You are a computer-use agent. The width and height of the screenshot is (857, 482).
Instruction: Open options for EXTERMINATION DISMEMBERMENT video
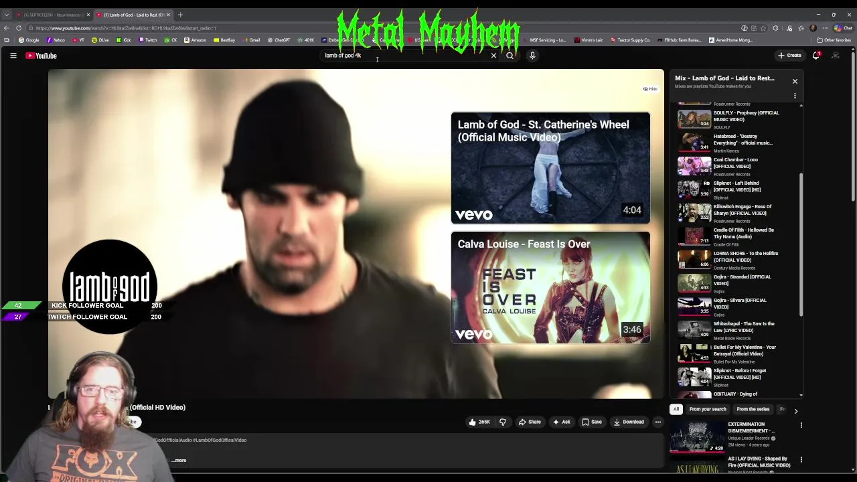(x=801, y=425)
